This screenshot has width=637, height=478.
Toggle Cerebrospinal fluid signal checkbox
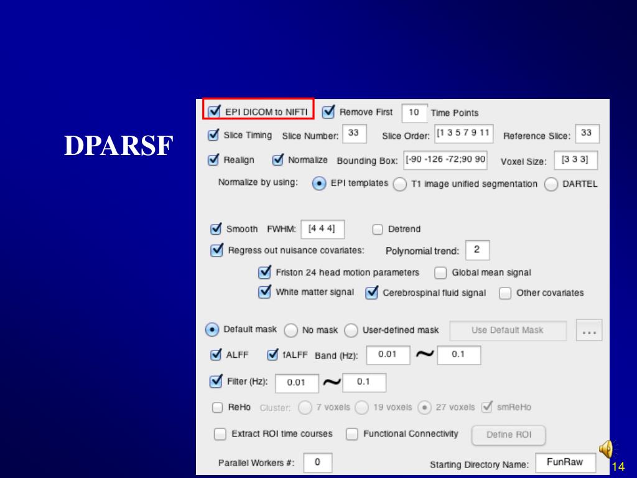(371, 293)
